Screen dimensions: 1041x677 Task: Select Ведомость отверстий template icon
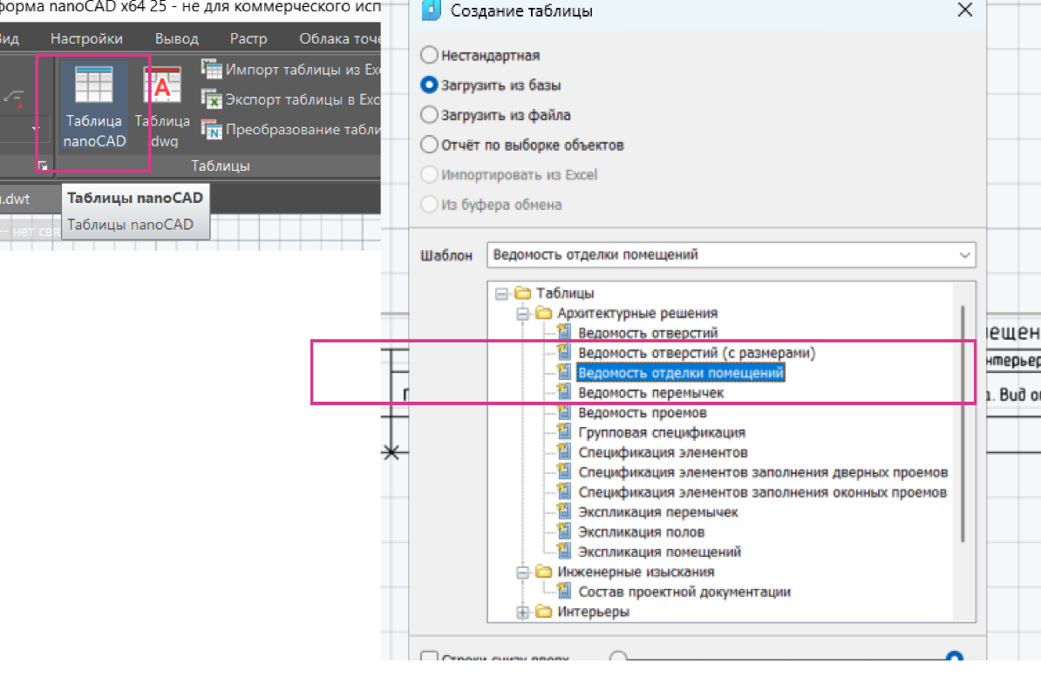(x=563, y=333)
